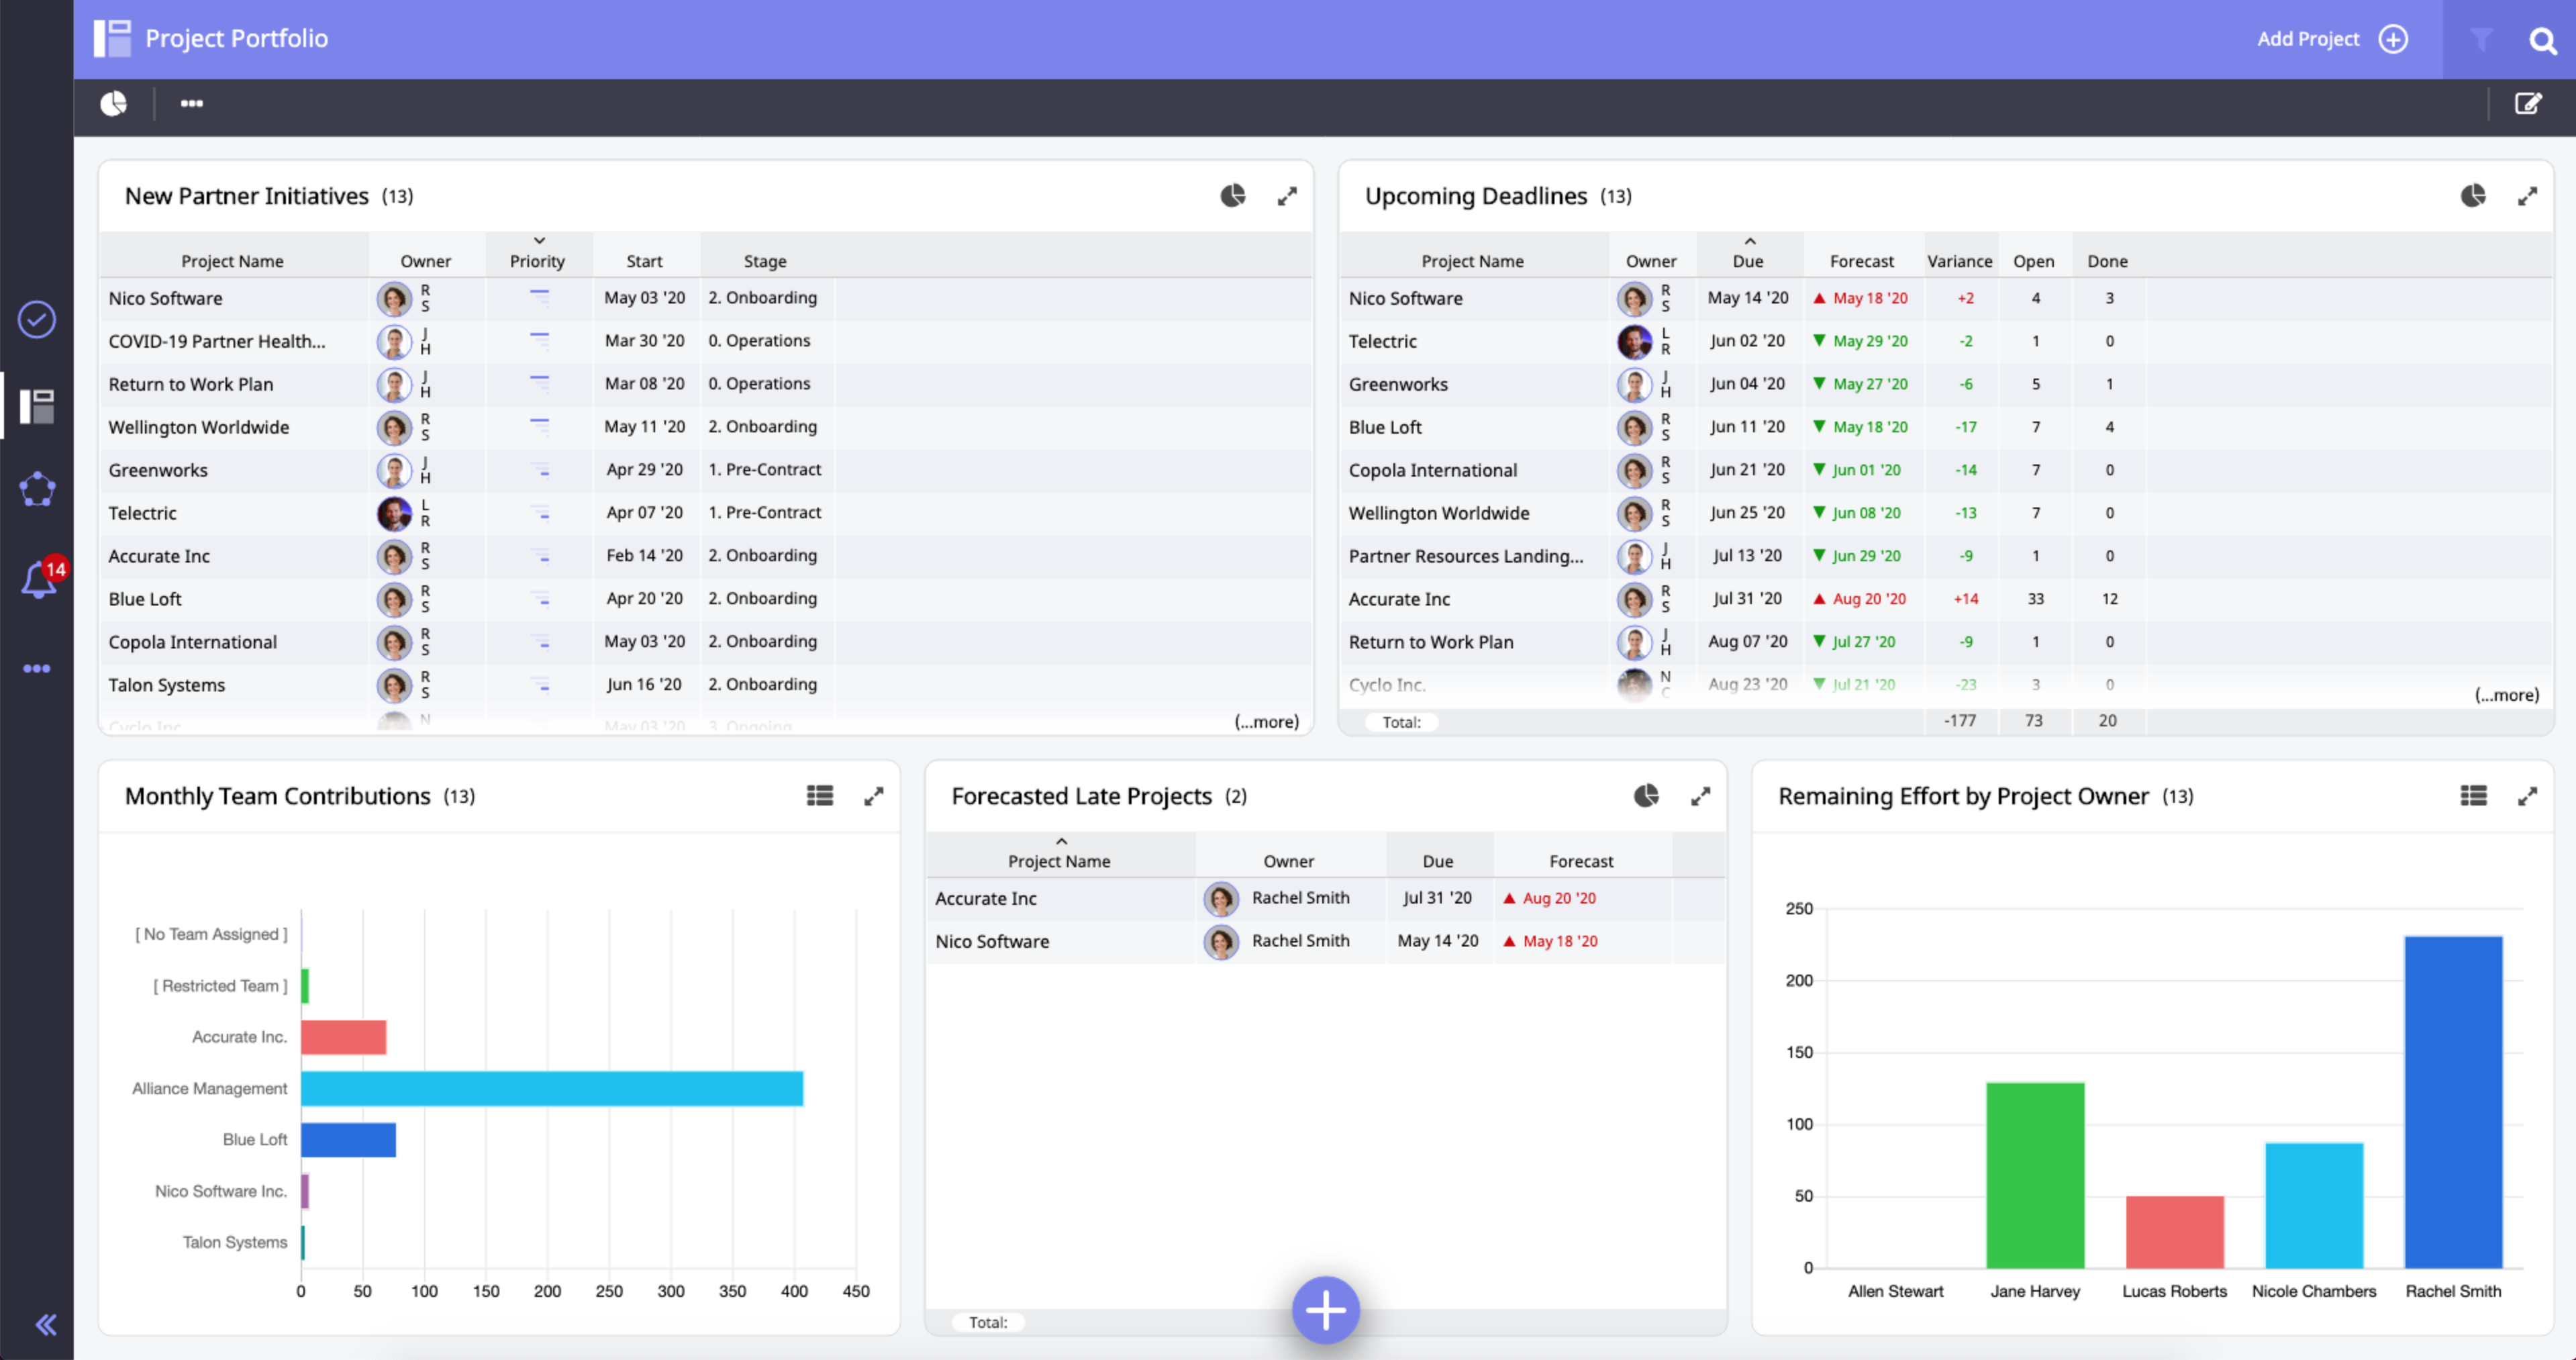Switch Remaining Effort panel to list view
Image resolution: width=2576 pixels, height=1360 pixels.
tap(2474, 795)
